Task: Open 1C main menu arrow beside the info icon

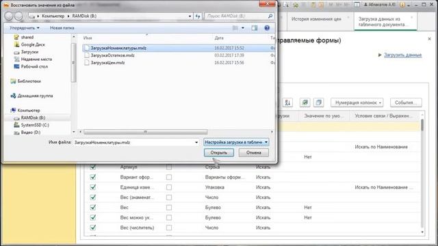Action: [409, 5]
